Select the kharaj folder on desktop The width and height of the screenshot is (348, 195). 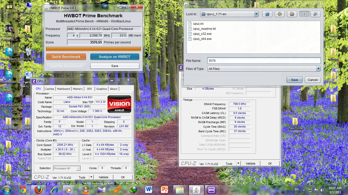point(334,54)
